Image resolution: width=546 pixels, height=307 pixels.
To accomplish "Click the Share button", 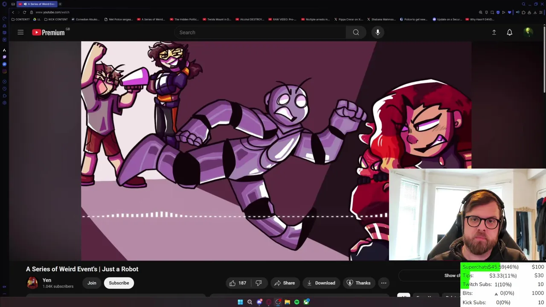I will point(285,283).
